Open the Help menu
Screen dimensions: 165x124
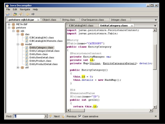[35, 9]
